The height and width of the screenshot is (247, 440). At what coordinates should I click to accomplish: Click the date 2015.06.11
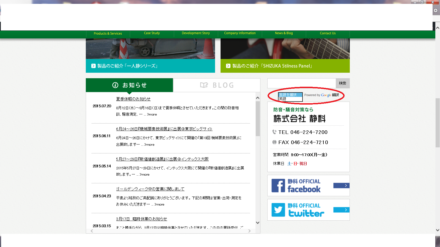pyautogui.click(x=101, y=136)
